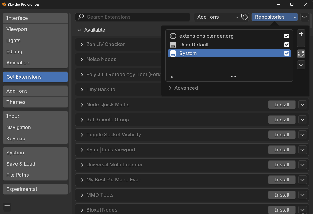Viewport: 313px width, 214px height.
Task: Click the tag filter icon beside the Add-ons dropdown
Action: 244,17
